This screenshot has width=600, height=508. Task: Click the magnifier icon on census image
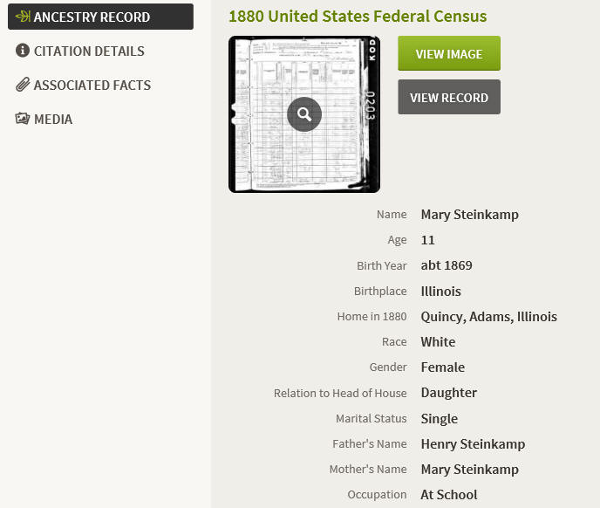pos(304,114)
